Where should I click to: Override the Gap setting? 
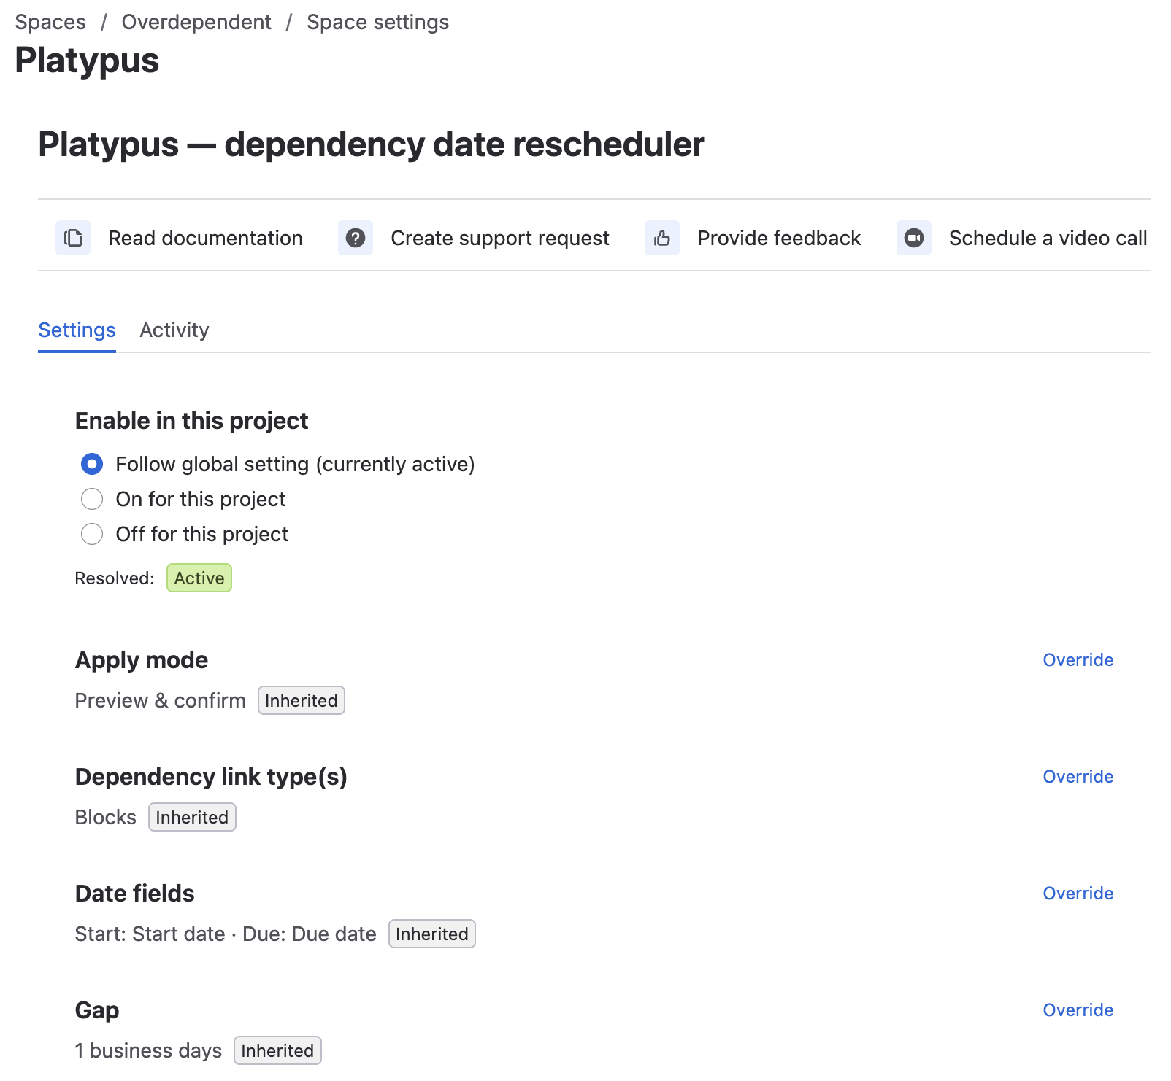click(1078, 1010)
